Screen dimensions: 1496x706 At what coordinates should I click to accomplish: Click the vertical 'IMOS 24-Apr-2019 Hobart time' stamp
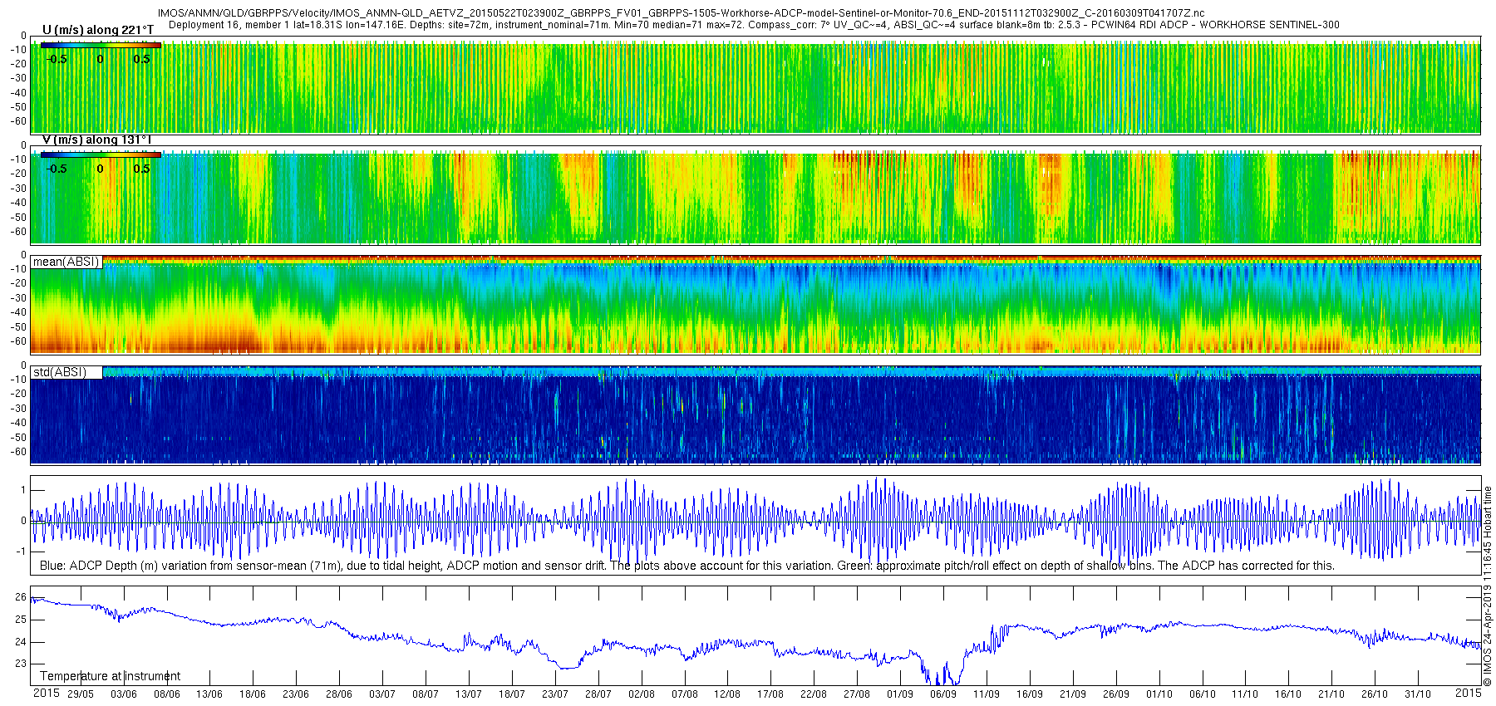pyautogui.click(x=1488, y=586)
